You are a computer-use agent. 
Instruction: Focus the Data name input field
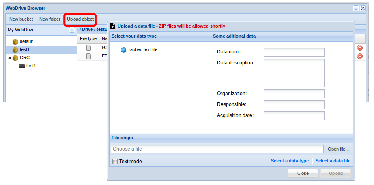(294, 52)
